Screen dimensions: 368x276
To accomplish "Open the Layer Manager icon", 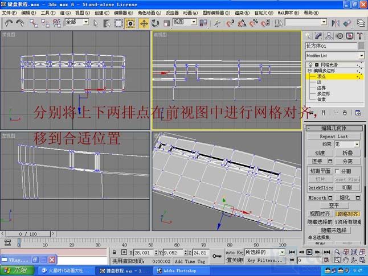I will click(361, 23).
